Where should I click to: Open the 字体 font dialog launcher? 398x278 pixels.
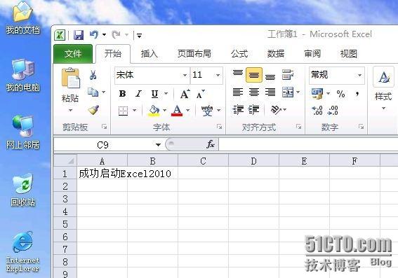click(219, 127)
